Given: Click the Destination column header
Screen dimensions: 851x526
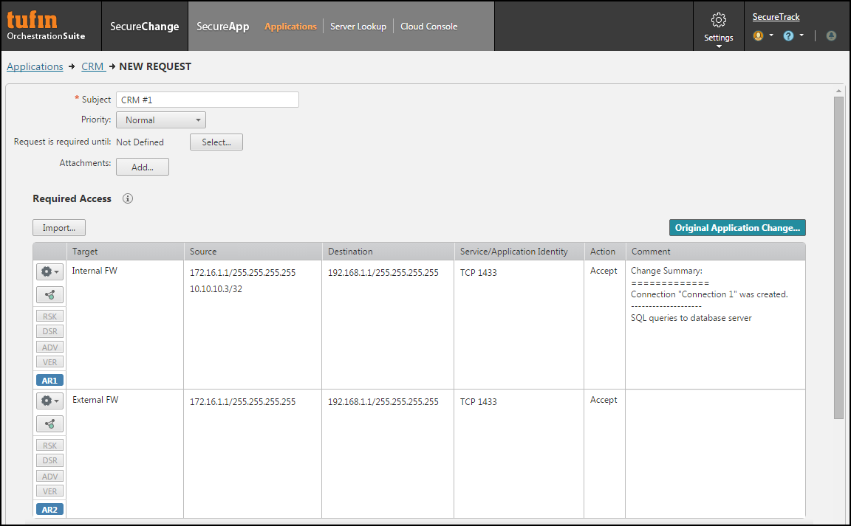Looking at the screenshot, I should click(x=388, y=252).
